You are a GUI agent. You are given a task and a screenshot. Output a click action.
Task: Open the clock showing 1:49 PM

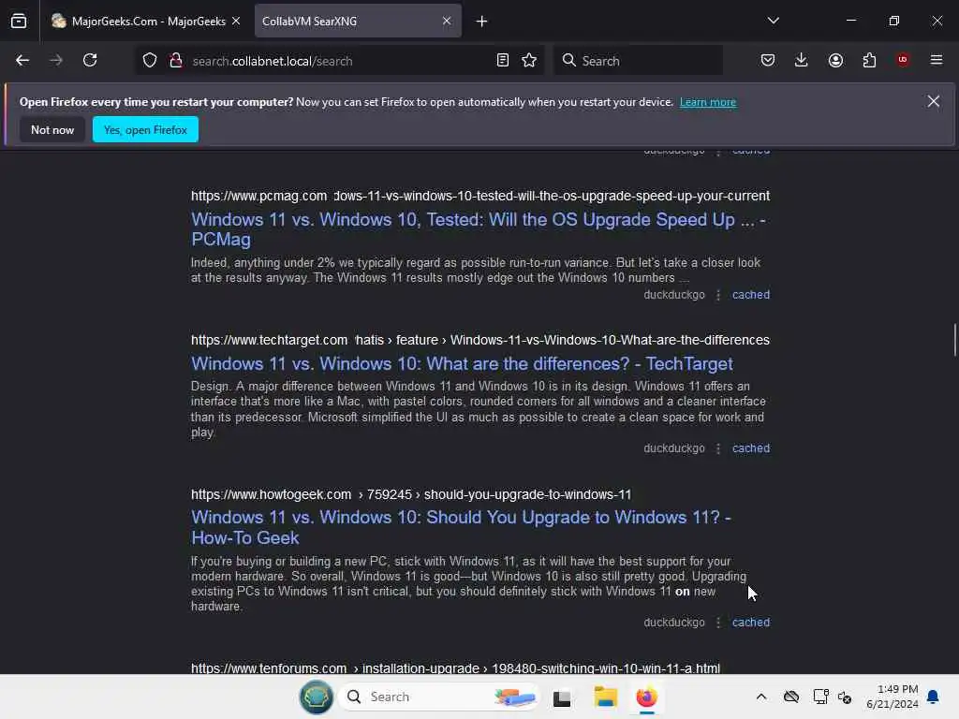click(893, 697)
